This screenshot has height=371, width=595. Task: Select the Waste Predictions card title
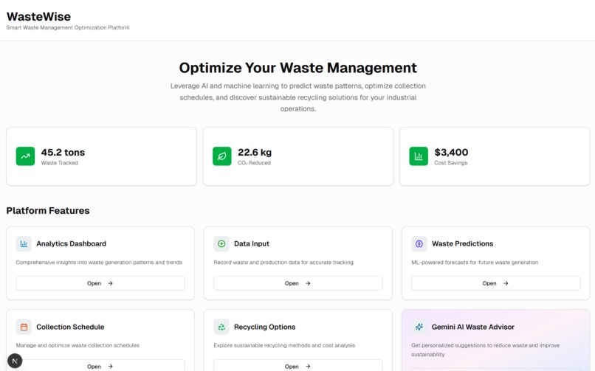463,243
